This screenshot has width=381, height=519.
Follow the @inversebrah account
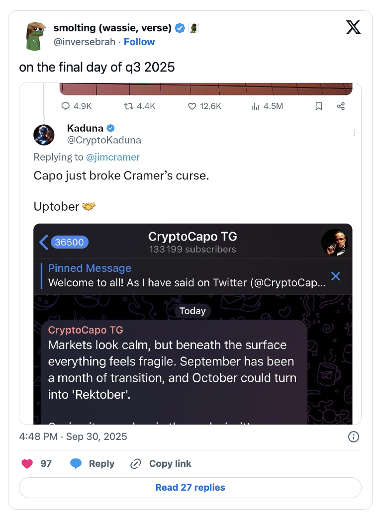(x=139, y=42)
